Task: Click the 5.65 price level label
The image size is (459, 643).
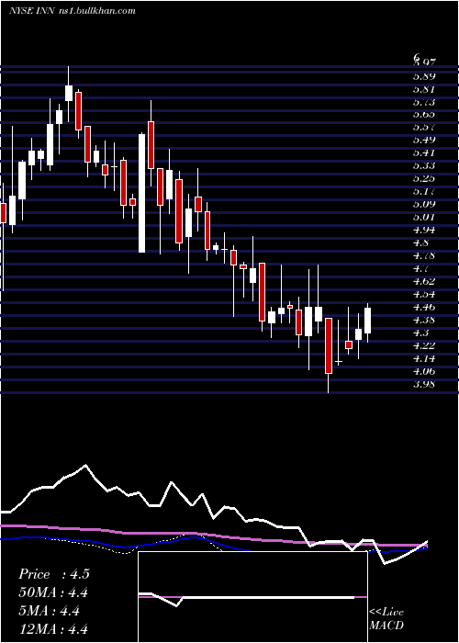Action: (x=424, y=115)
